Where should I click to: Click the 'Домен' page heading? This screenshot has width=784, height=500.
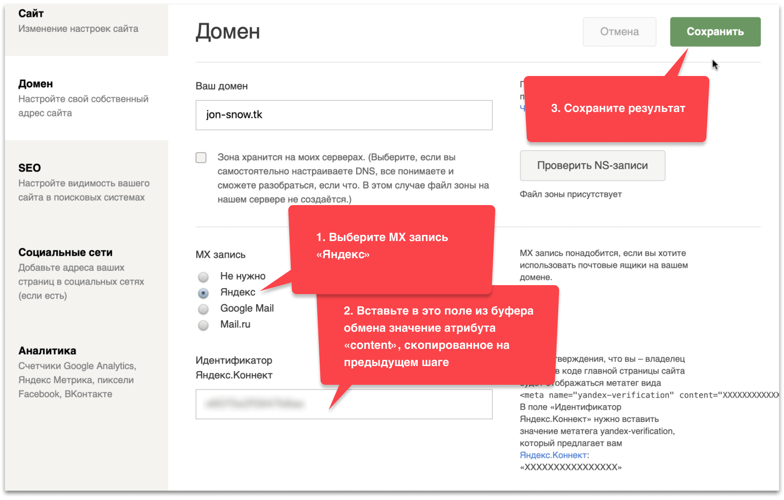tap(228, 31)
